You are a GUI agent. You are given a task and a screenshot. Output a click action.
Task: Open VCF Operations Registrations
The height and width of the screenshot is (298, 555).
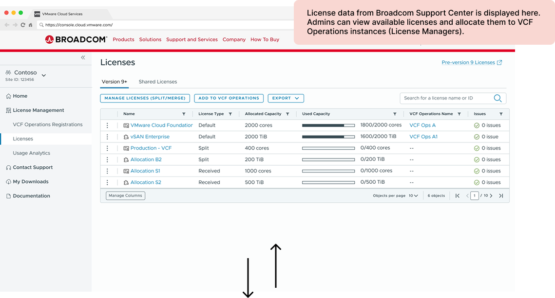(47, 124)
